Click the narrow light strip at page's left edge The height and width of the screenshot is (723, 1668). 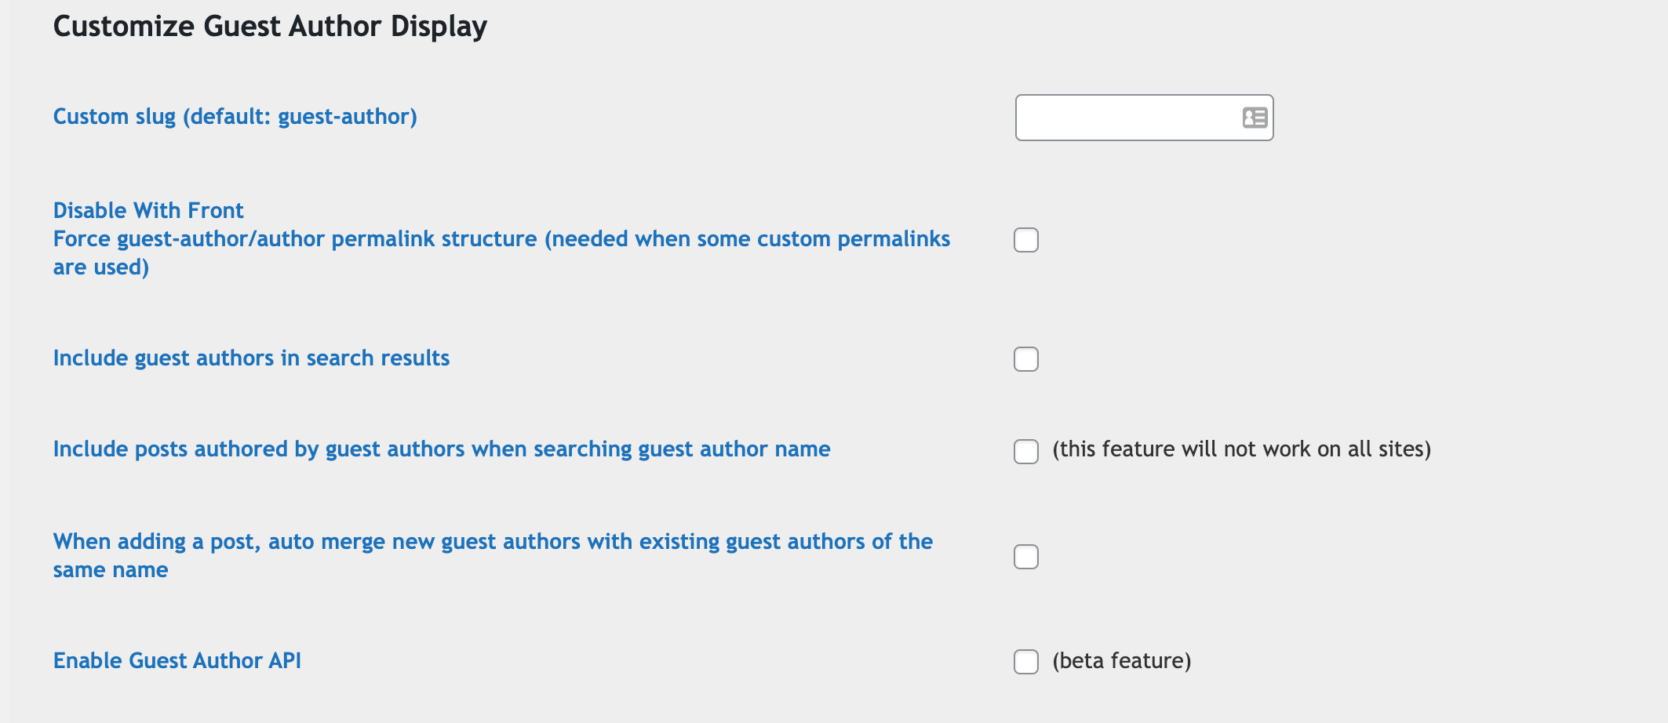[x=5, y=361]
